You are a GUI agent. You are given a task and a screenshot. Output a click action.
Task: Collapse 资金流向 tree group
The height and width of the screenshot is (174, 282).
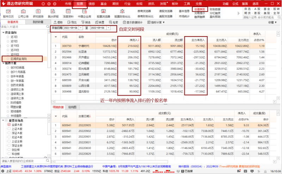coord(3,32)
